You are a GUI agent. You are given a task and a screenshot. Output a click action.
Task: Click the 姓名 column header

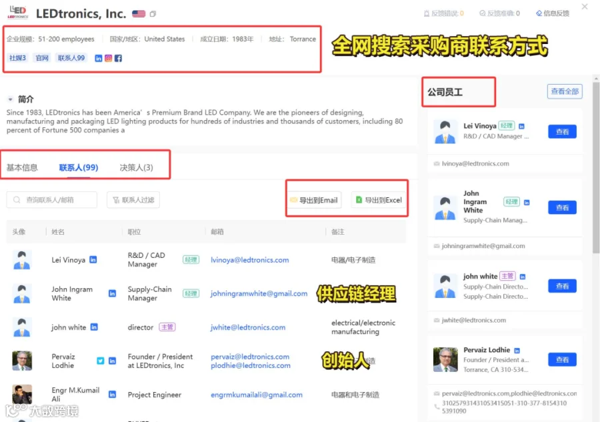point(58,231)
